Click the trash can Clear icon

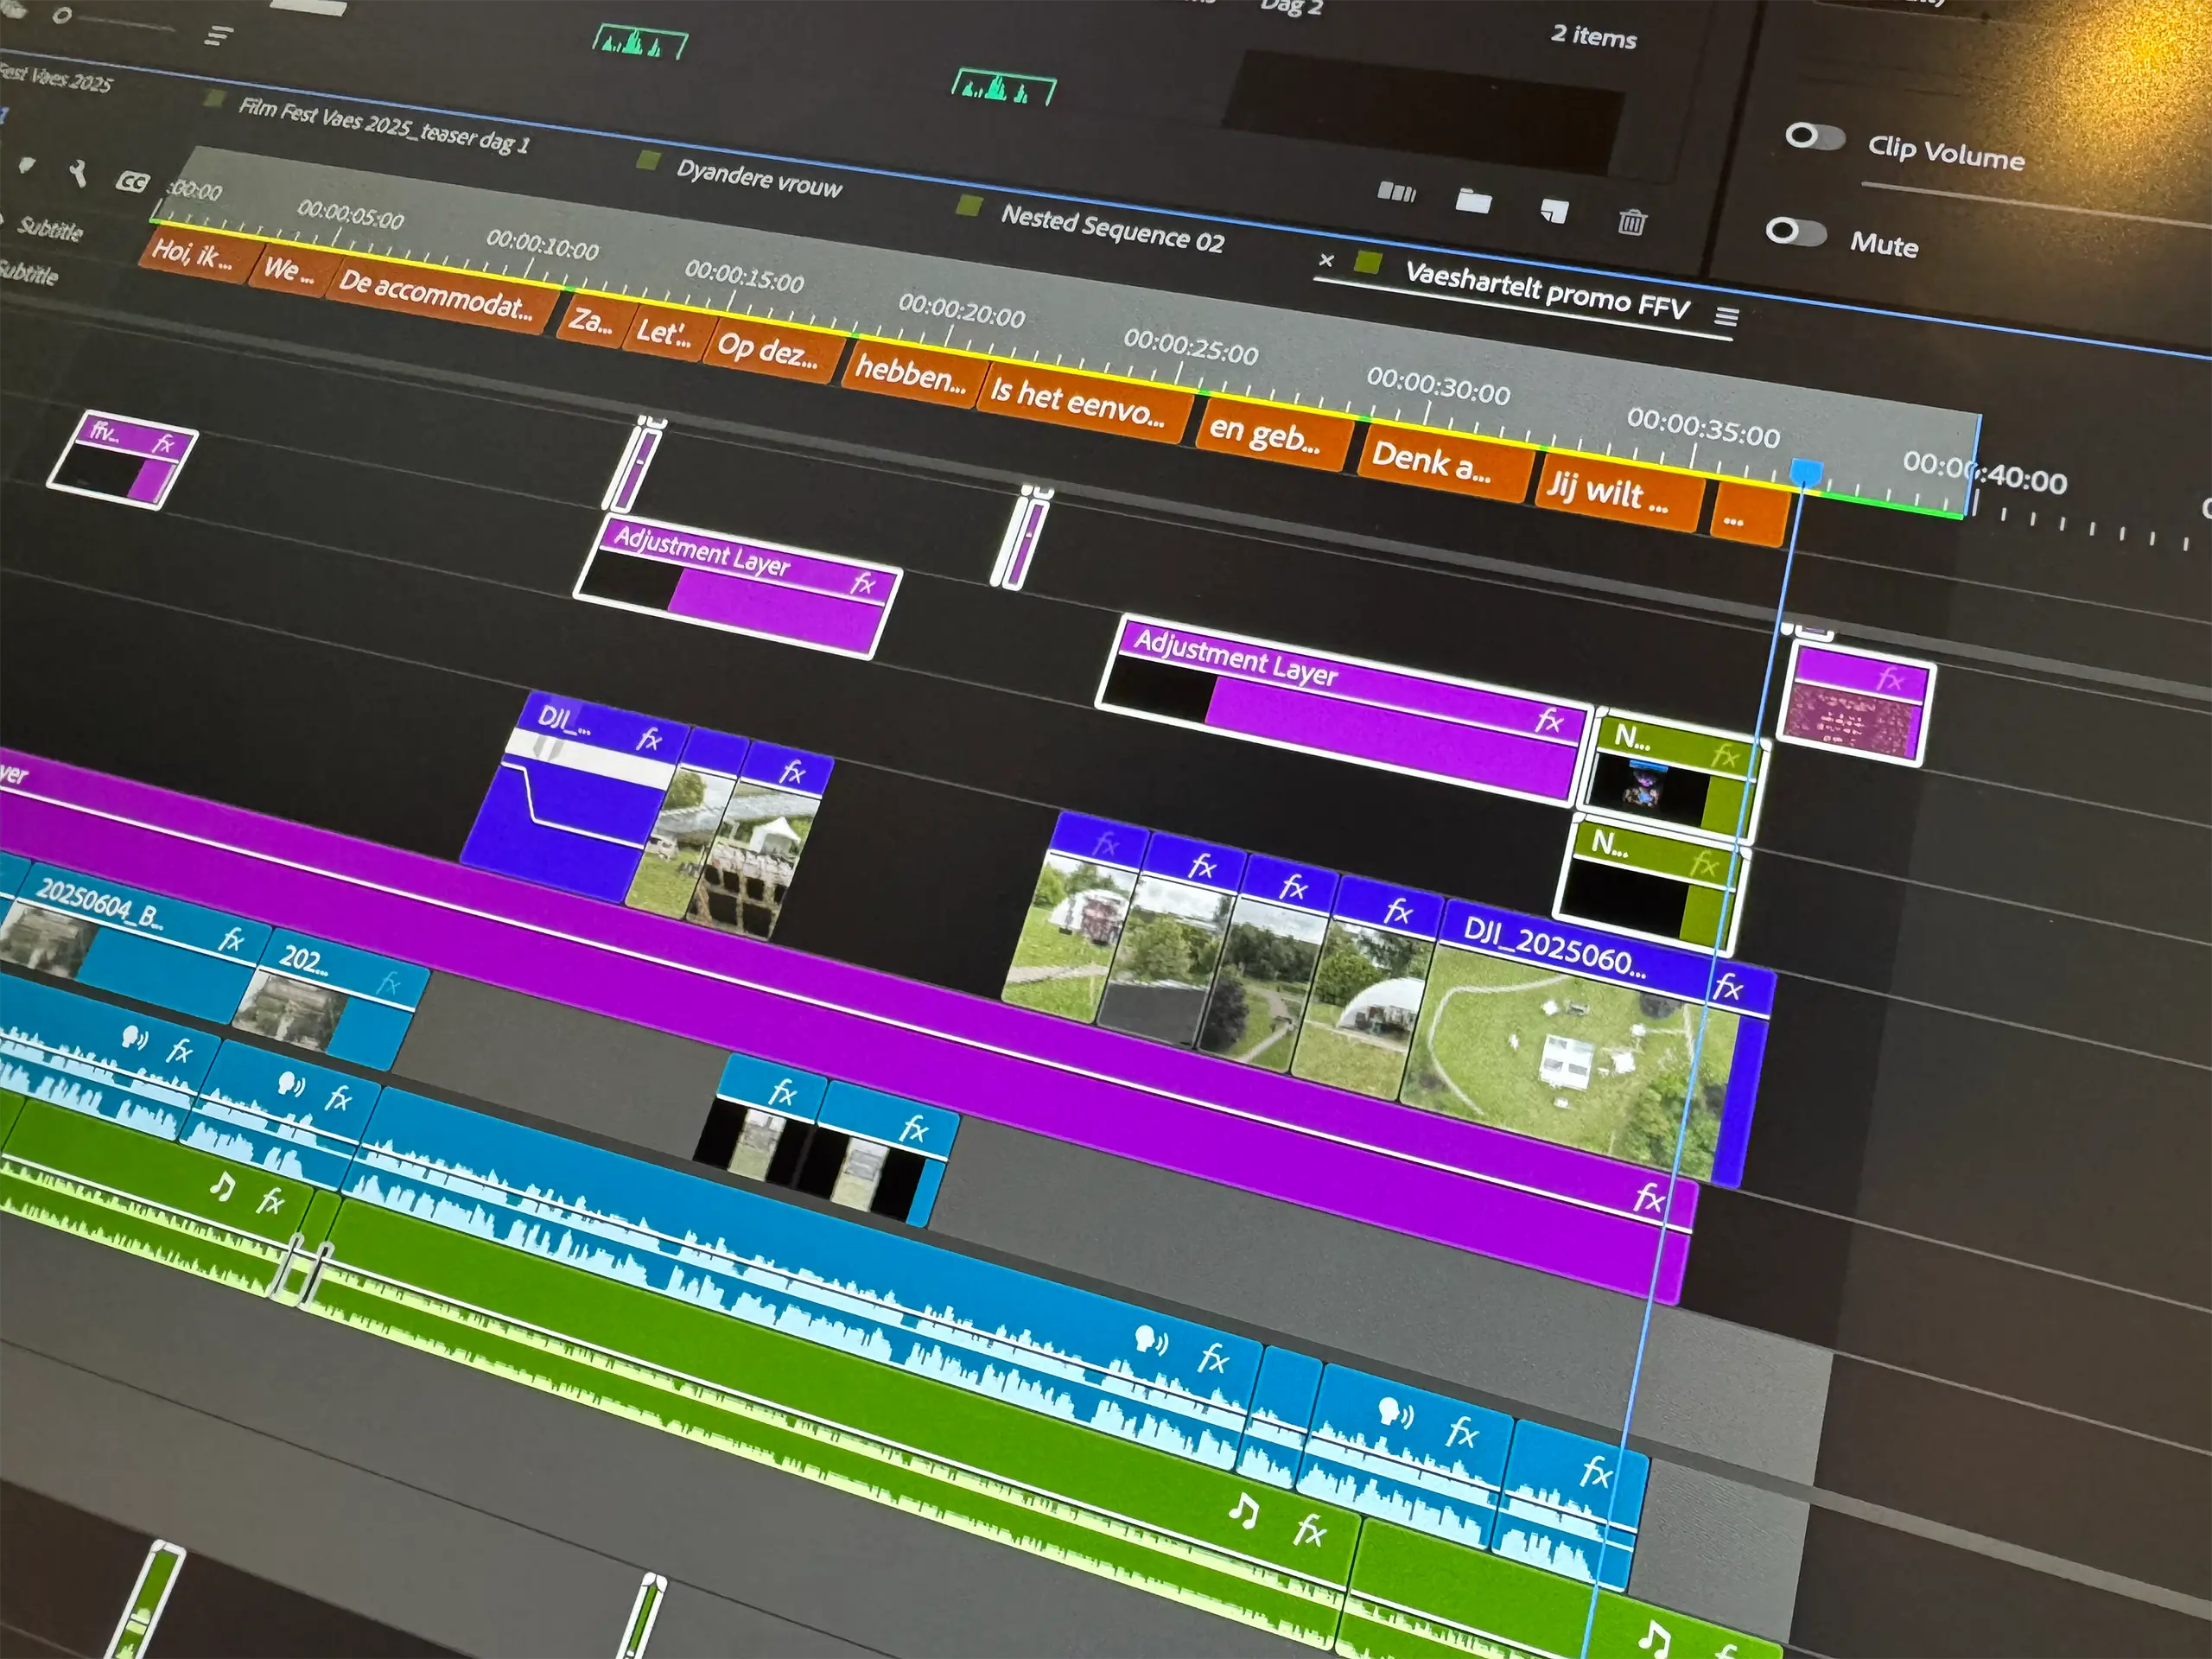[1632, 220]
